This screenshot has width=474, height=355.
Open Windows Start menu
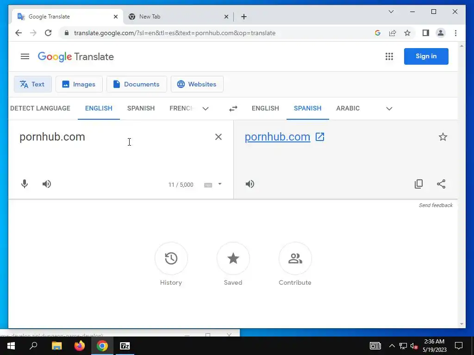11,346
